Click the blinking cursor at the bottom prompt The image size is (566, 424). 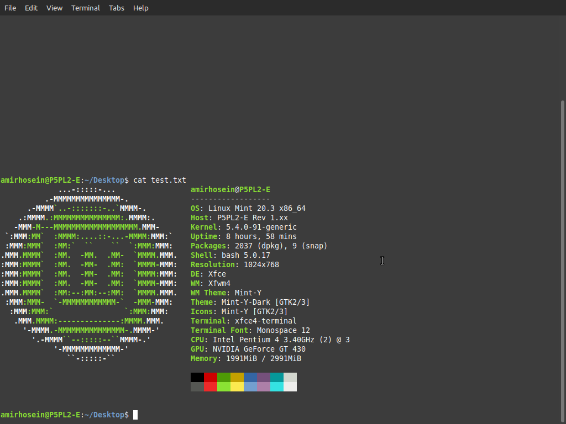click(135, 415)
